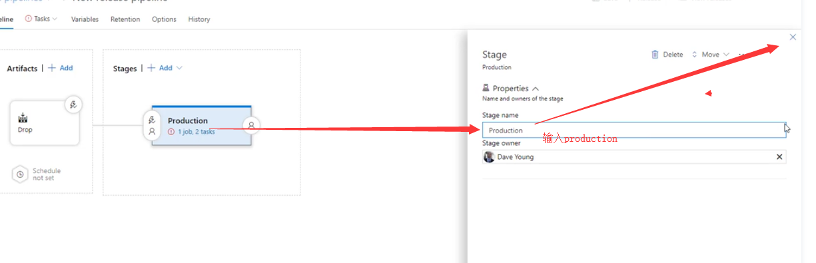Open the Drop artifact trigger lightning icon

click(73, 105)
